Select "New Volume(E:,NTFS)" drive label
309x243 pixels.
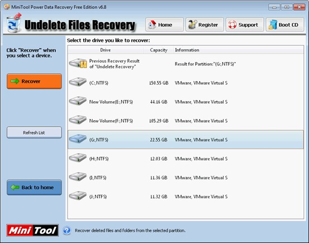click(x=111, y=102)
